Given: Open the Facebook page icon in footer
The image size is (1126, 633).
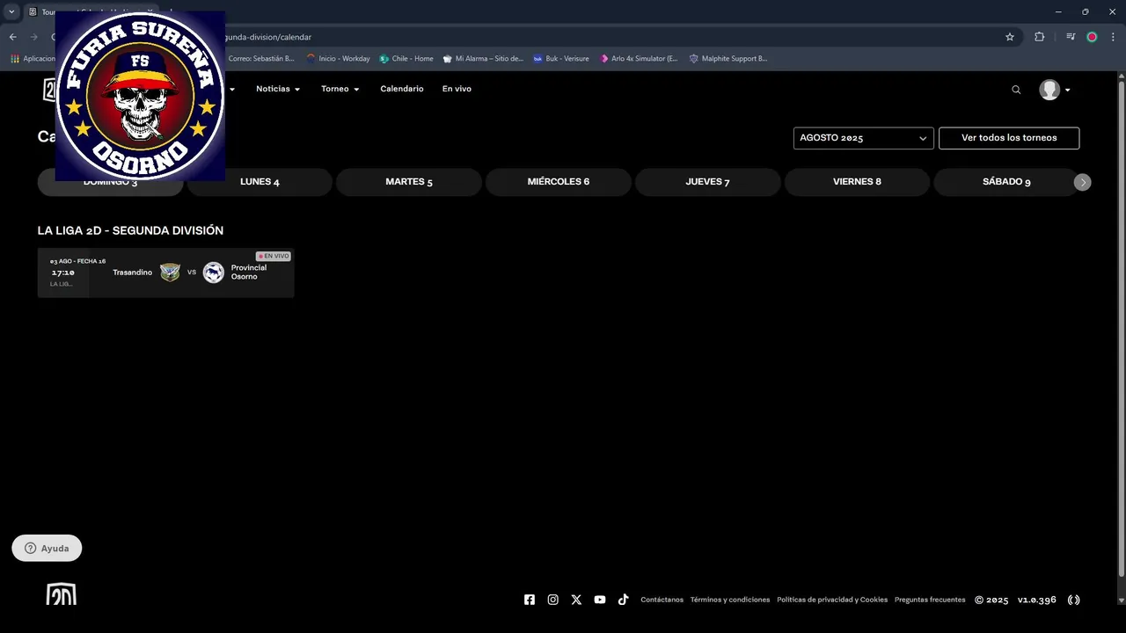Looking at the screenshot, I should 530,600.
